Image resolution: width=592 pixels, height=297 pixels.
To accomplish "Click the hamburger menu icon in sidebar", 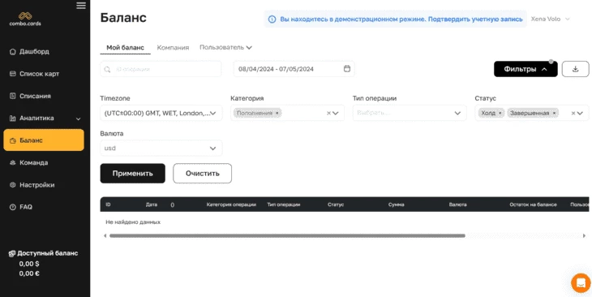I will pyautogui.click(x=81, y=6).
